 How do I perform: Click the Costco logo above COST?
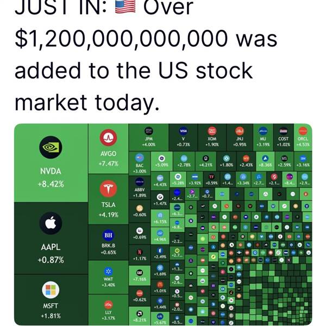click(283, 131)
